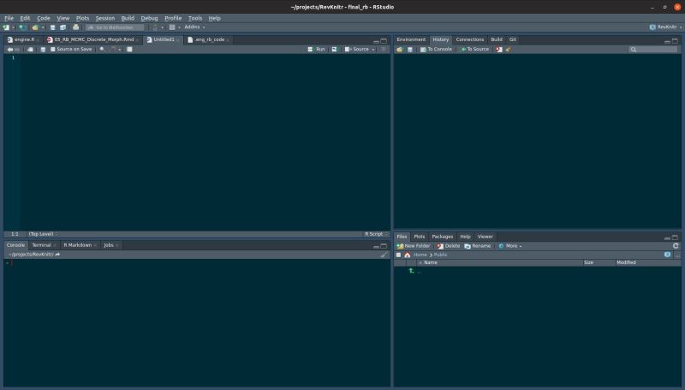Open the More dropdown in Files pane

coord(510,246)
